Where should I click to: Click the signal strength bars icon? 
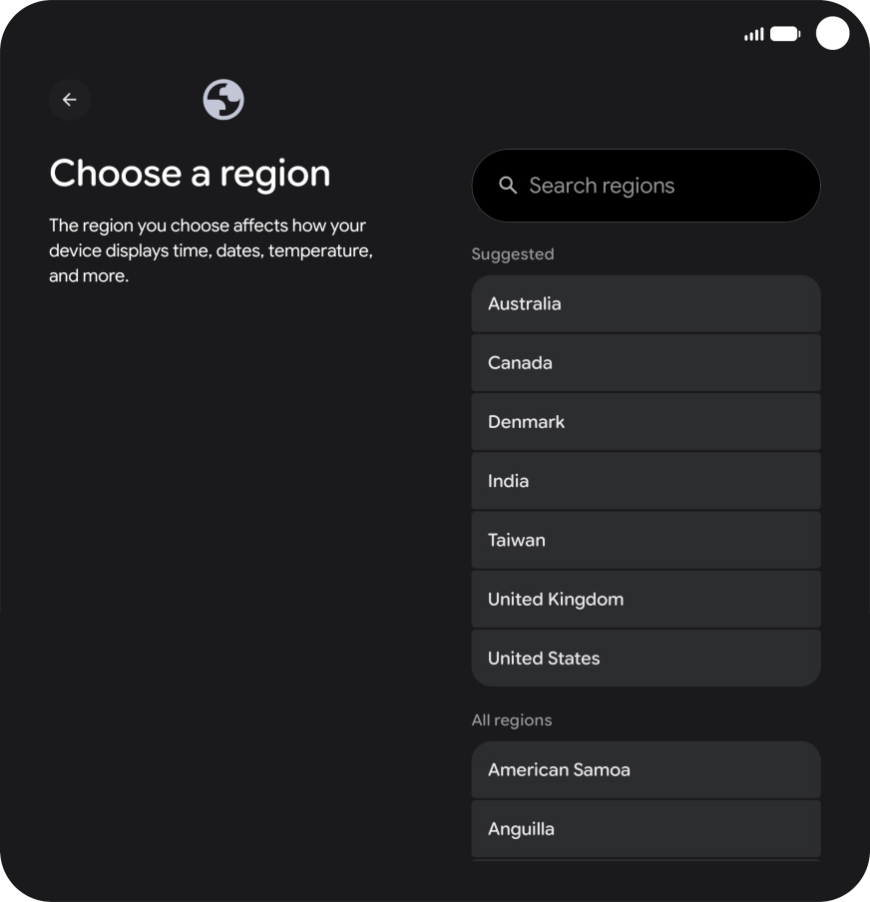tap(754, 33)
